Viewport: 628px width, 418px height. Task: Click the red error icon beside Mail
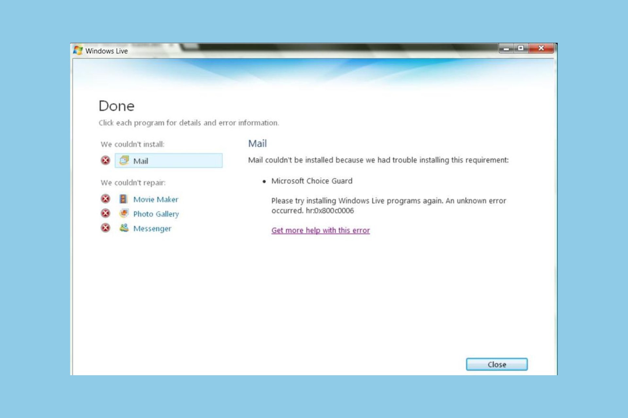tap(105, 160)
